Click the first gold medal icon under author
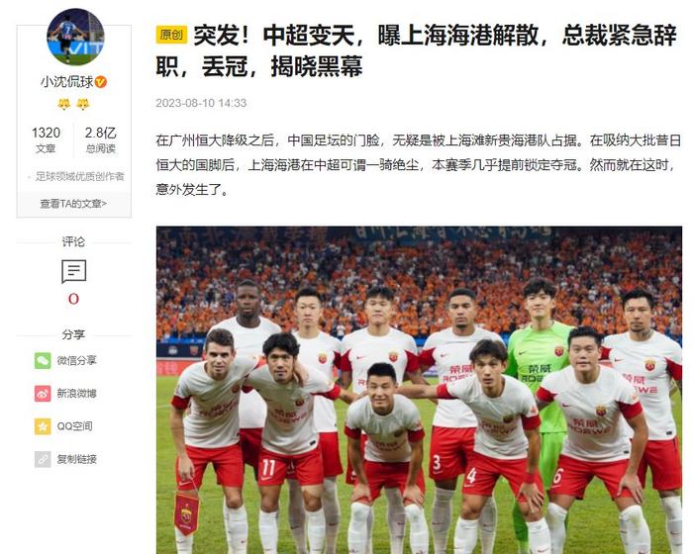The image size is (693, 554). (64, 104)
